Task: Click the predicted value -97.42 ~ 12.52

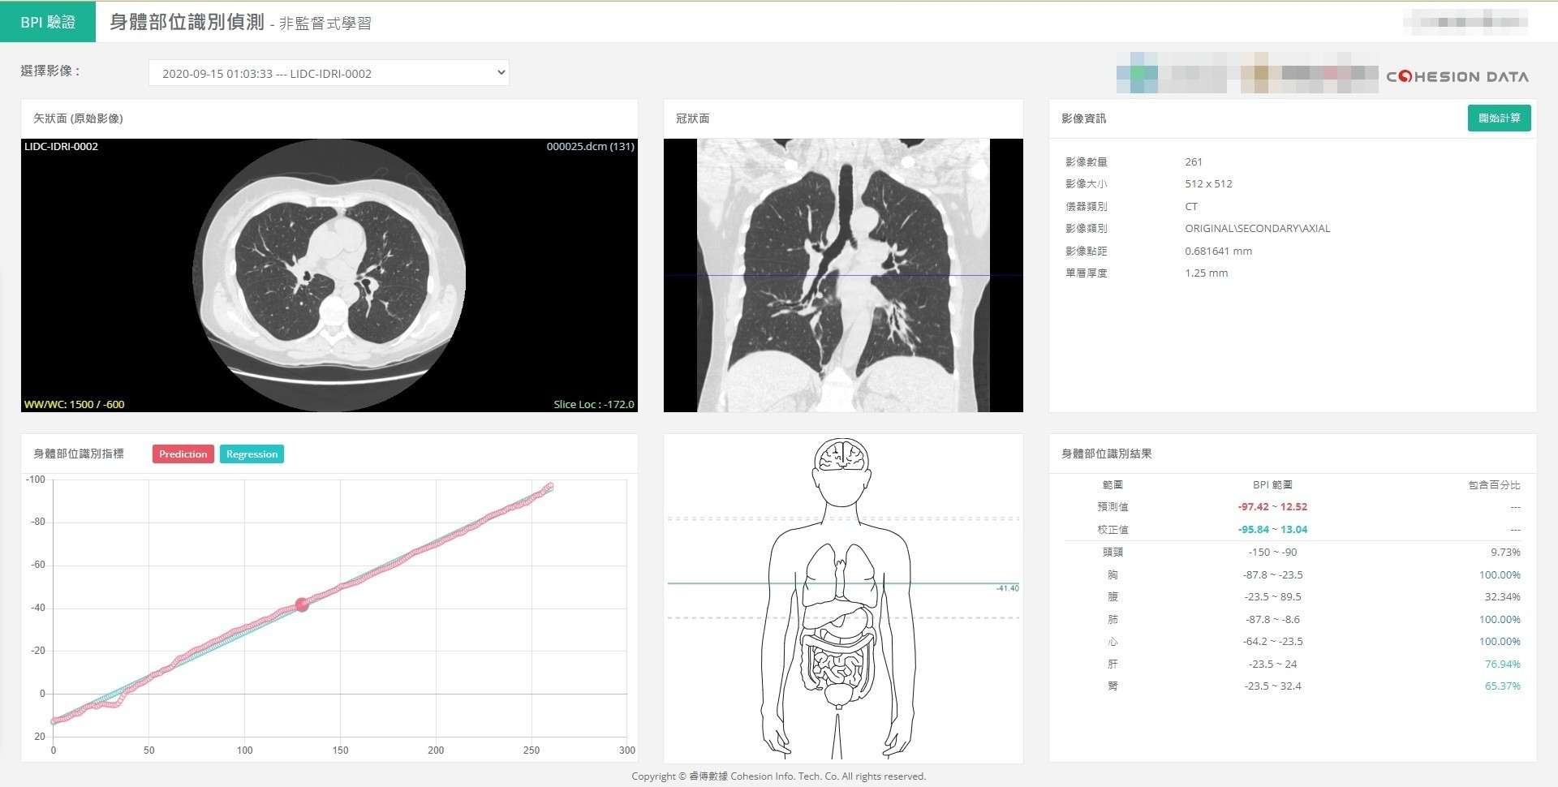Action: coord(1272,507)
